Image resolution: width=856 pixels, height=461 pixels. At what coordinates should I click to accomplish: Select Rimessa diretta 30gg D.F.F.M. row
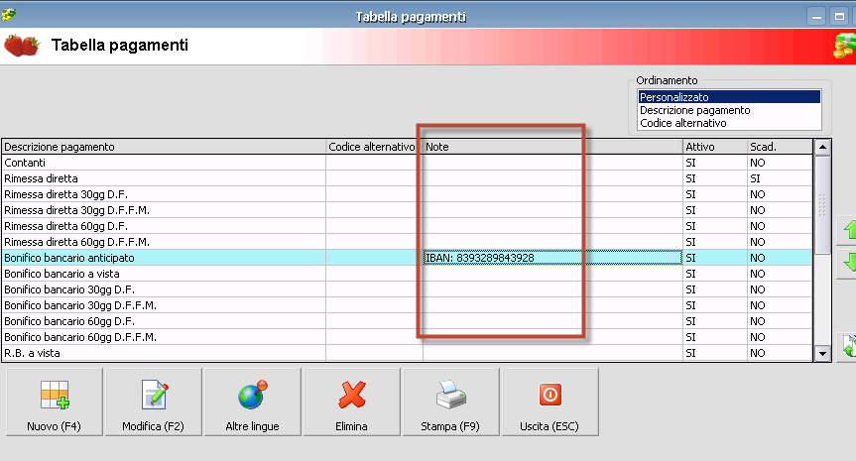(407, 210)
